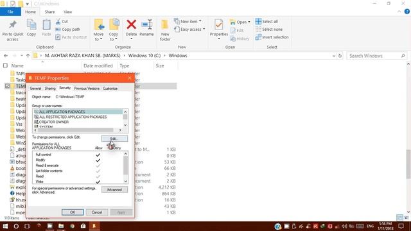Switch to large icons view button

[x=407, y=218]
